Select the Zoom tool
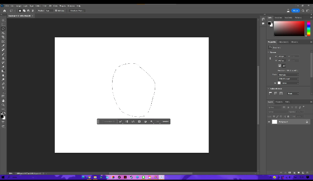313x181 pixels. 3,105
